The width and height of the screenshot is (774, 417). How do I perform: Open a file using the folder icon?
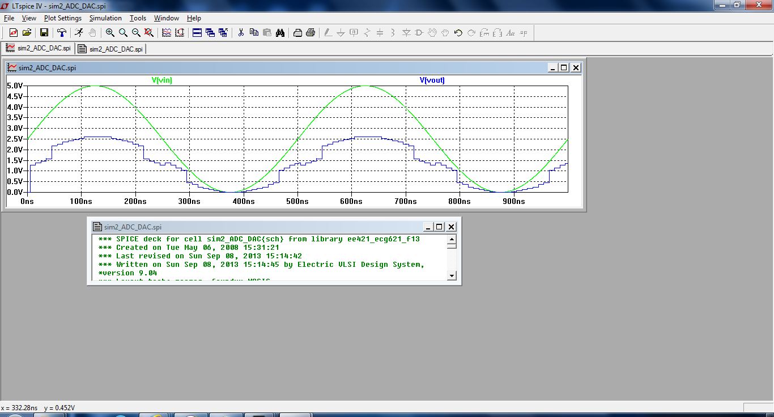[27, 33]
